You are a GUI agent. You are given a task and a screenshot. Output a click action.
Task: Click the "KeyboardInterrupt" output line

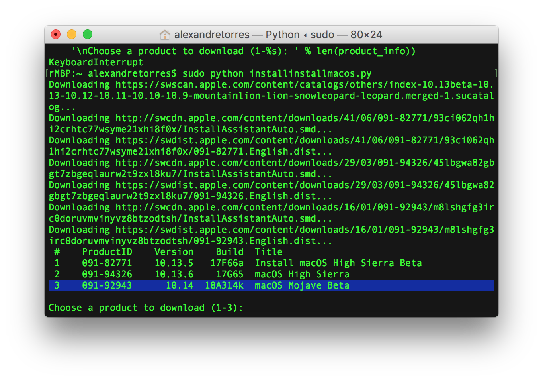(x=96, y=62)
